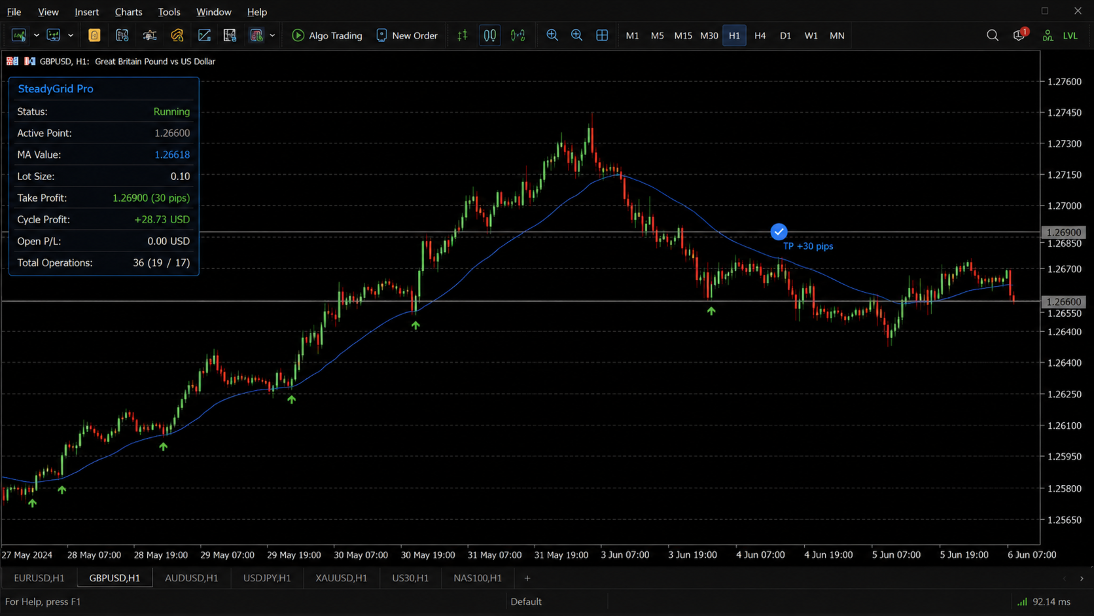This screenshot has height=616, width=1094.
Task: Click the chart profiles monitor icon
Action: pos(54,35)
